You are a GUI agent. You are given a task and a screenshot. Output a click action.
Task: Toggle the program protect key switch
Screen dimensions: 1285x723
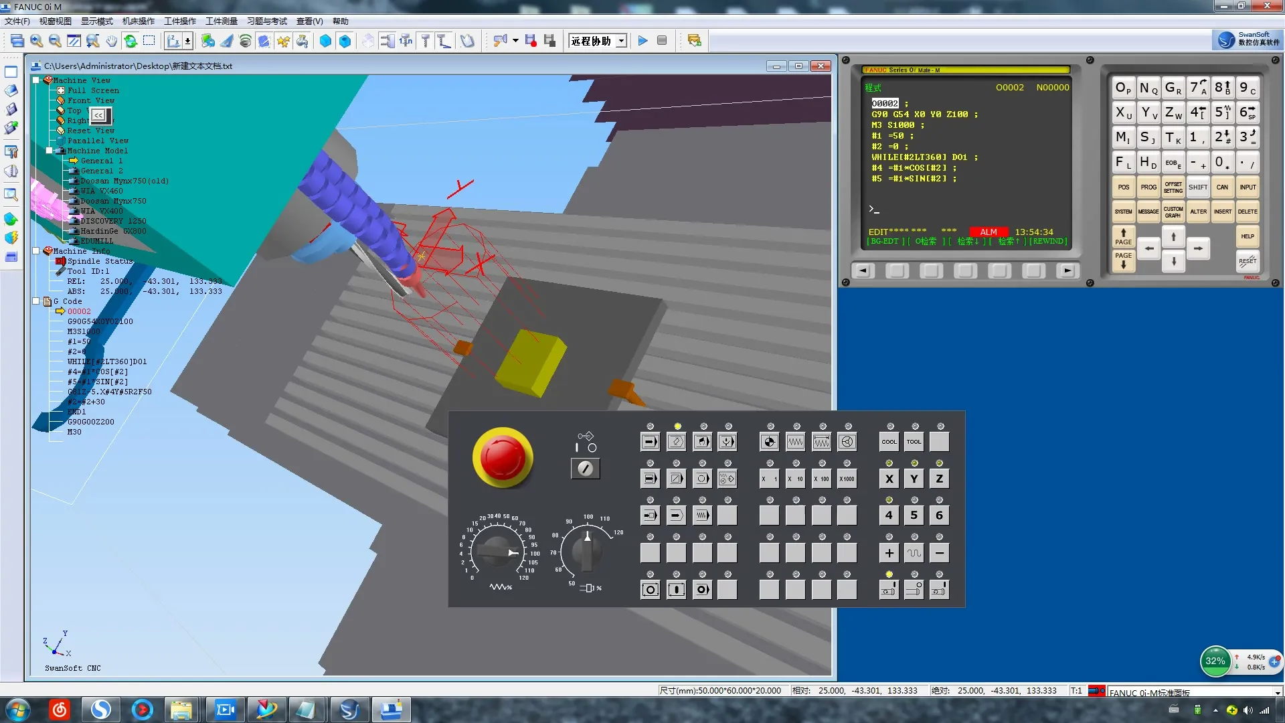point(585,469)
